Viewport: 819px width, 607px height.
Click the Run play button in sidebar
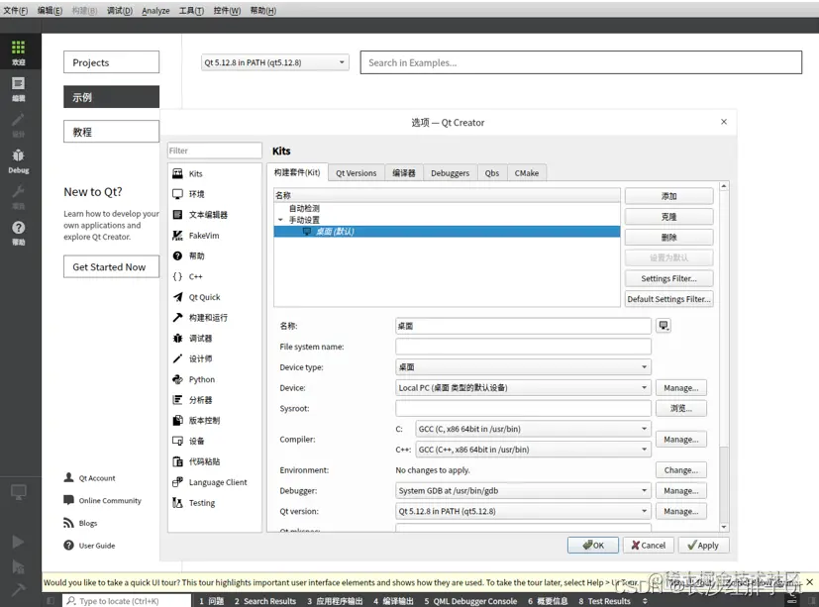(x=18, y=542)
